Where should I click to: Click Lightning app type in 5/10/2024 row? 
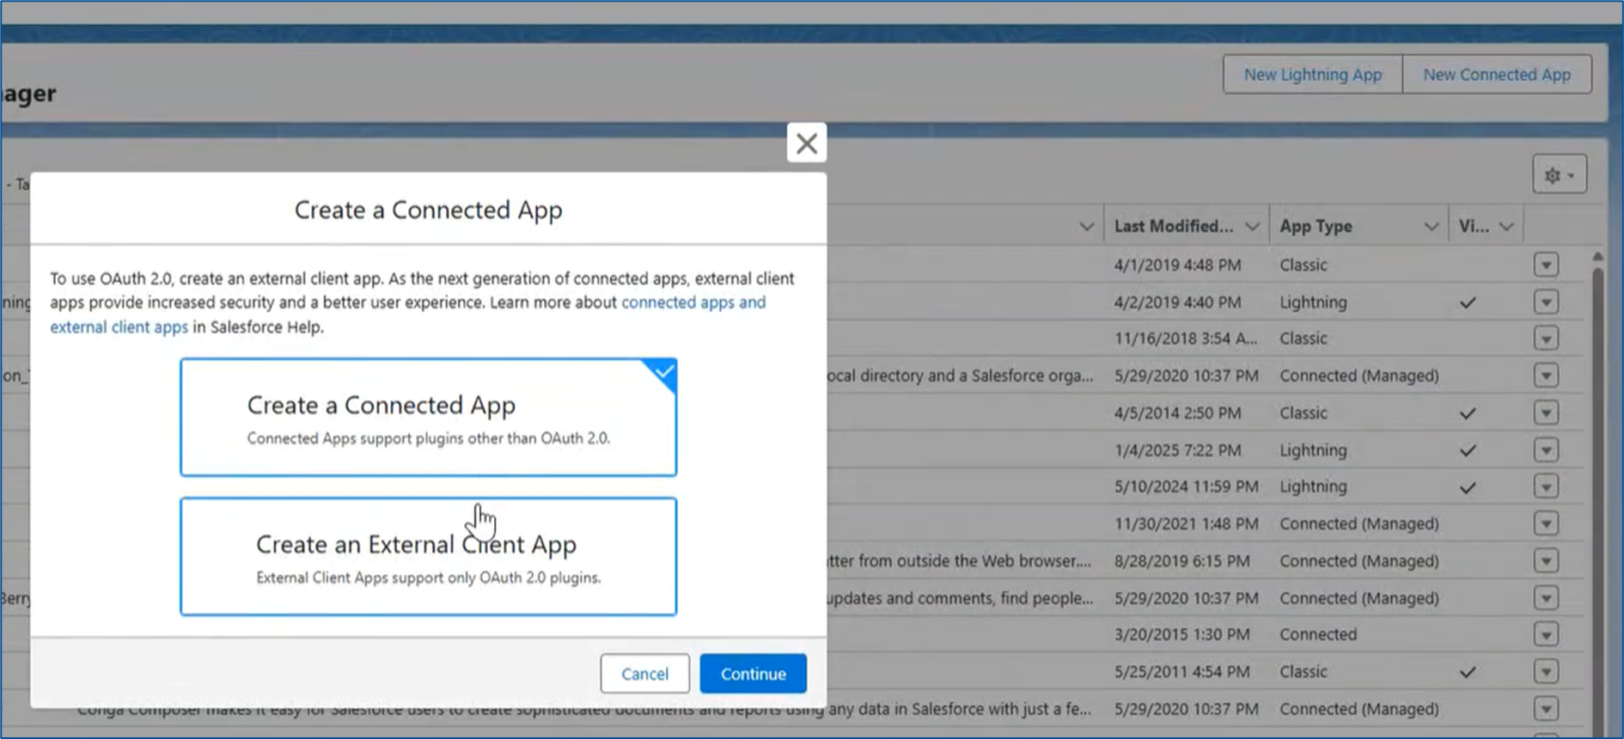pyautogui.click(x=1313, y=486)
